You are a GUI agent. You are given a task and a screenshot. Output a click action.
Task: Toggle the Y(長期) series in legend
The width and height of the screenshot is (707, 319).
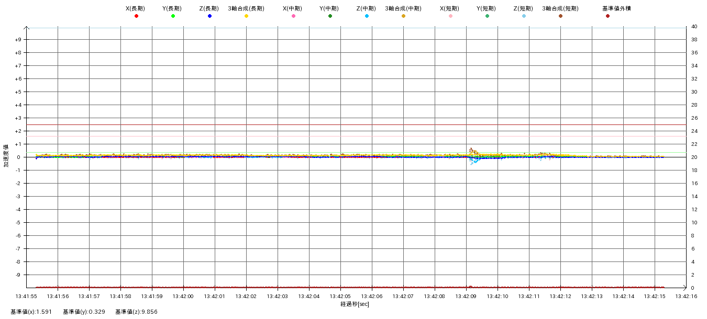(x=173, y=16)
